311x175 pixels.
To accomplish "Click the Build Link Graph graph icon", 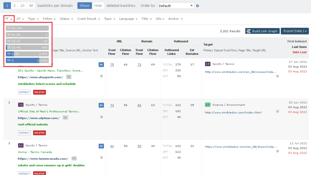I will [249, 31].
